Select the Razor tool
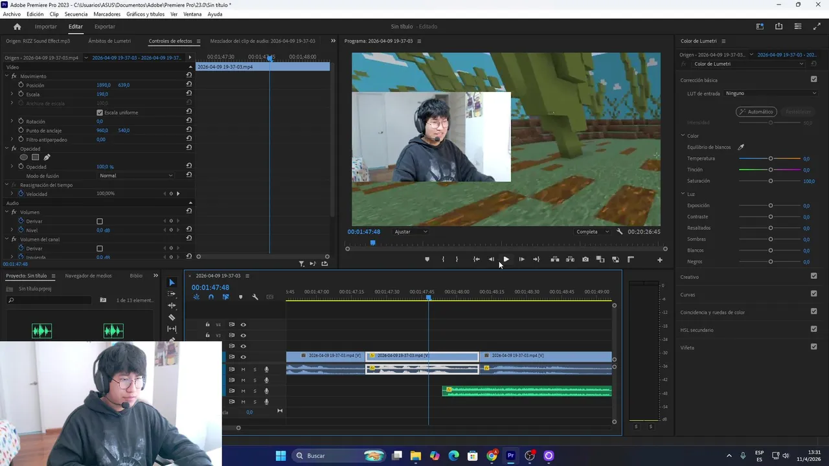 tap(172, 317)
